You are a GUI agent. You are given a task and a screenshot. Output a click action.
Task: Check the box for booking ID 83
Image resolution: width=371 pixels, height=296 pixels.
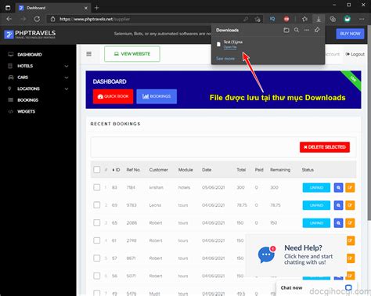coord(97,187)
